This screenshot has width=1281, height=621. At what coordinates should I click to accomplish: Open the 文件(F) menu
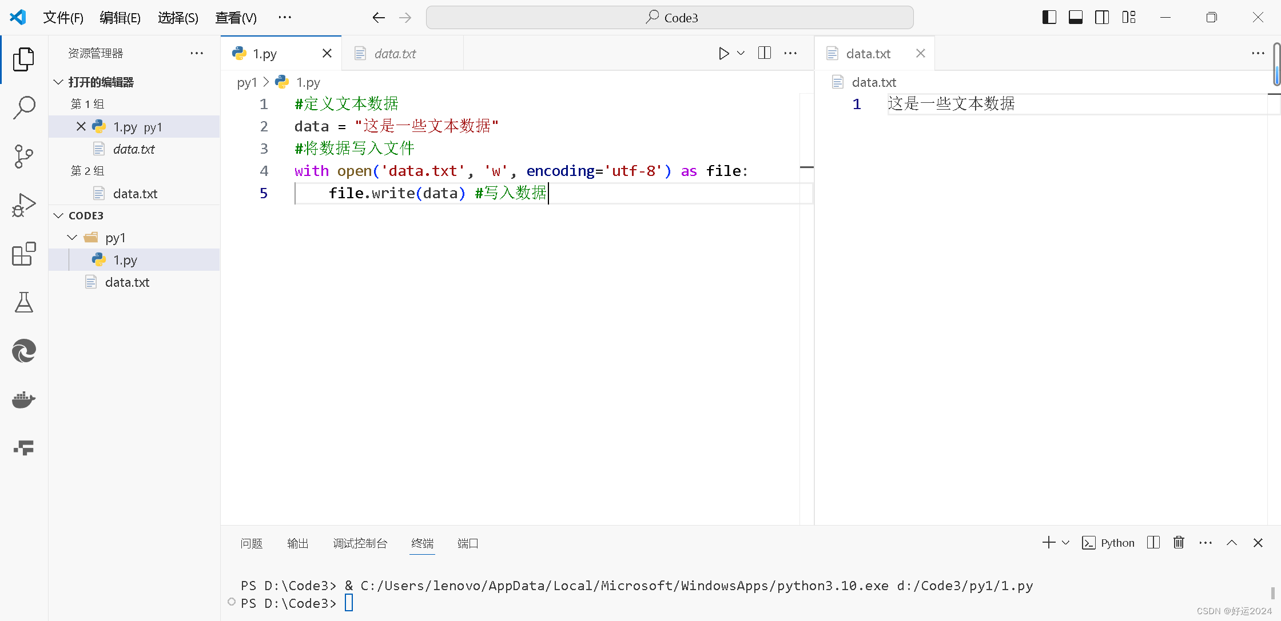tap(63, 18)
